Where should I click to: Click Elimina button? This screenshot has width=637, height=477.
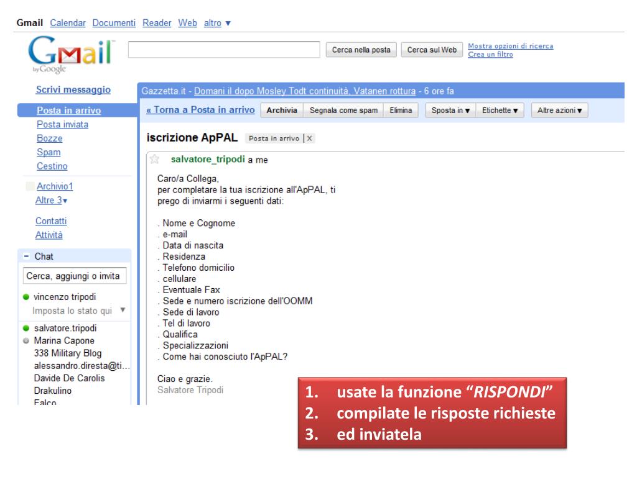point(401,111)
